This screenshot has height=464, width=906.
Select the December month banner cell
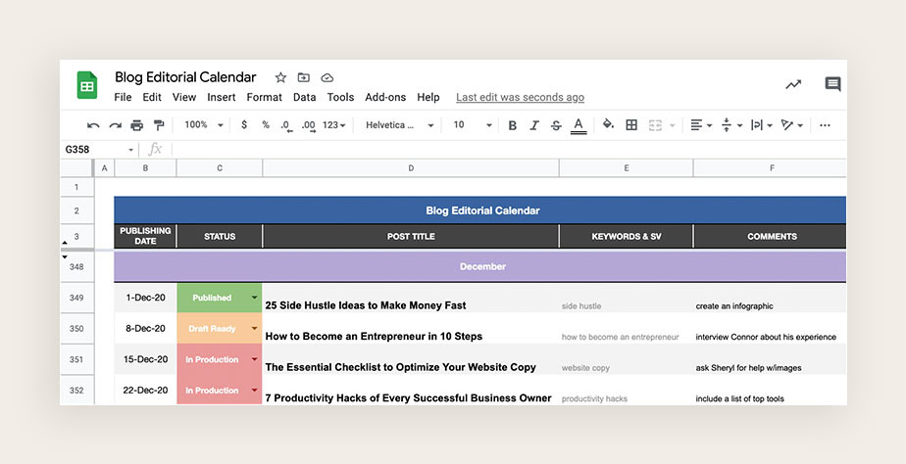[x=480, y=266]
